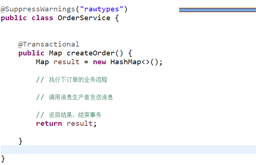
Task: Click the @Transactional annotation
Action: pyautogui.click(x=49, y=44)
